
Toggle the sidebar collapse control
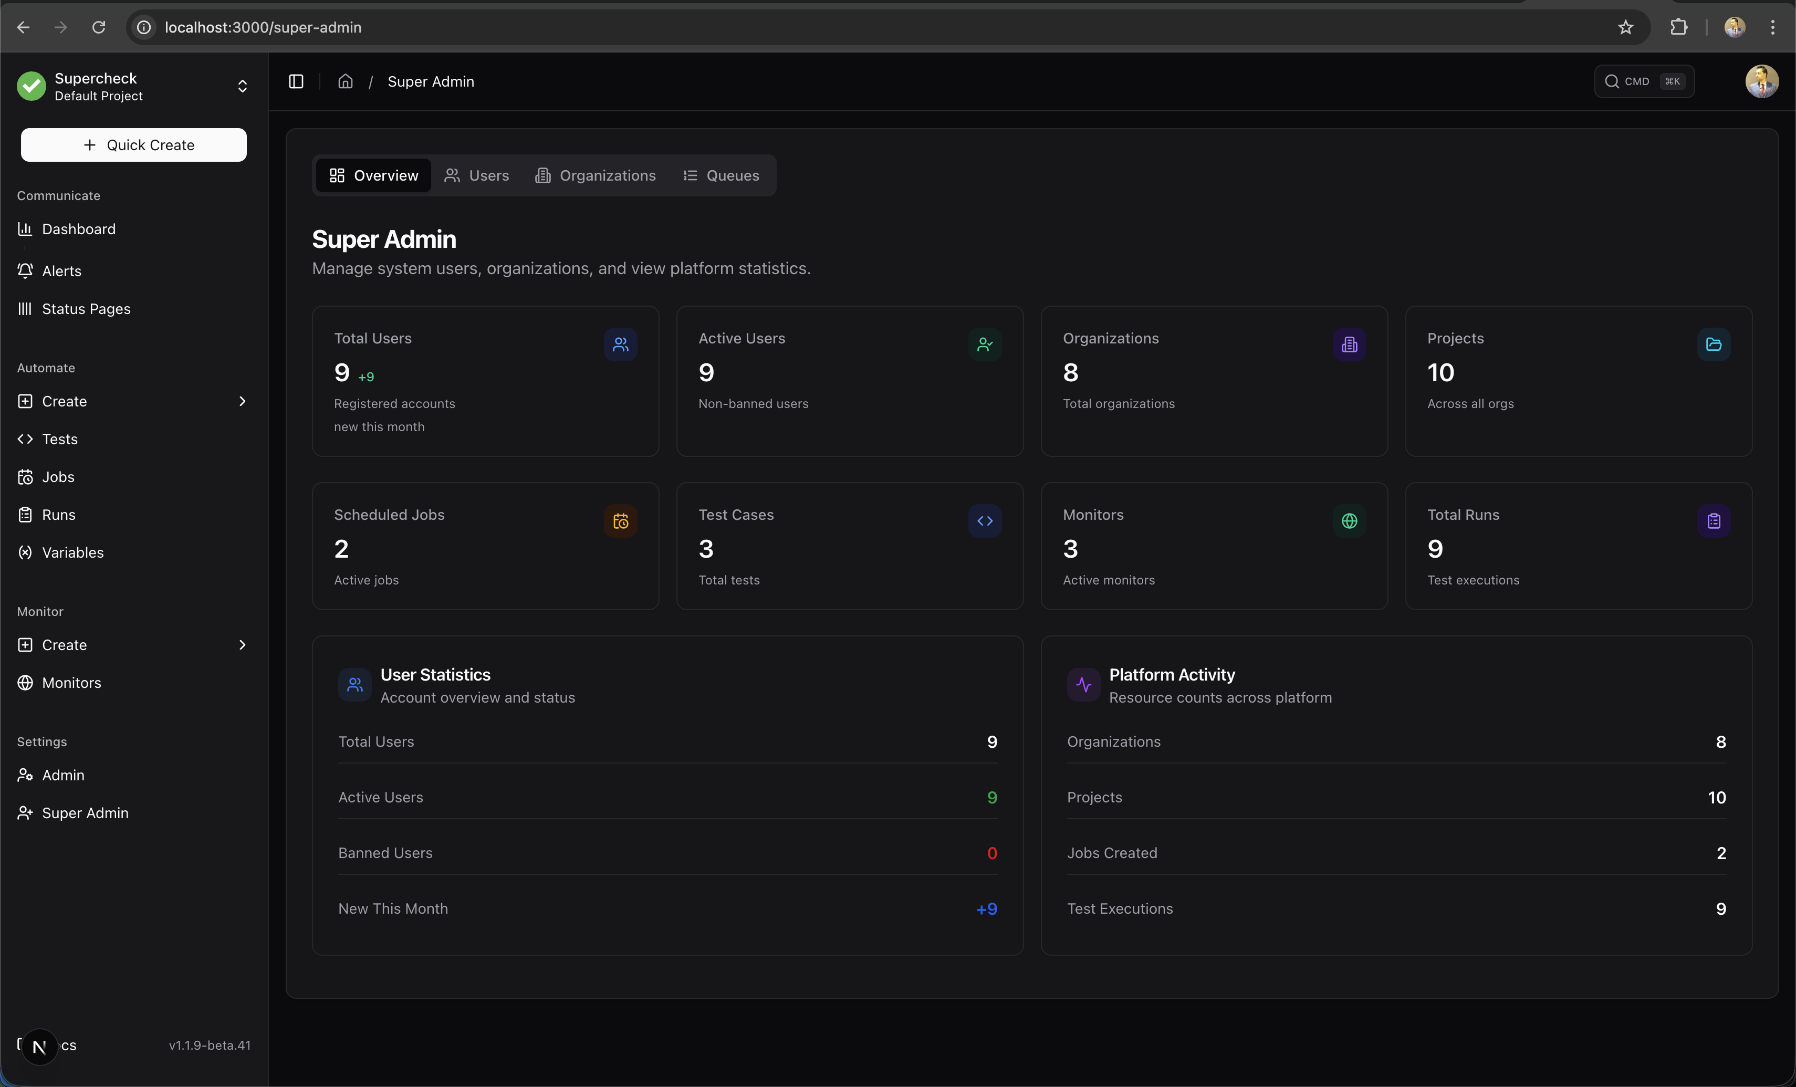pyautogui.click(x=295, y=81)
